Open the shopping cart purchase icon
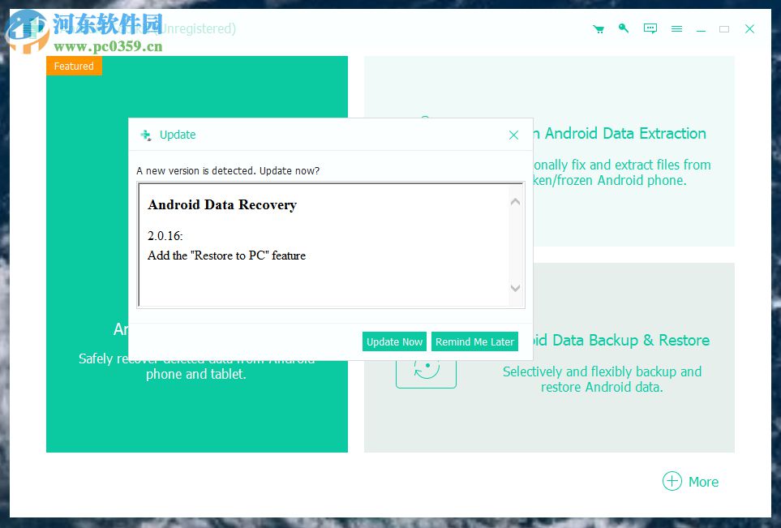781x528 pixels. click(x=598, y=28)
